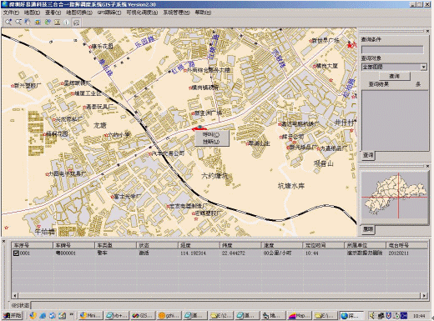The image size is (434, 321).
Task: Click the red vehicle marker on map
Action: (199, 128)
